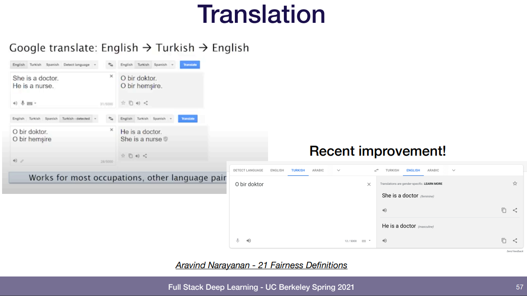
Task: Open keyboard input tools dropdown near 12 / 5000
Action: click(366, 241)
